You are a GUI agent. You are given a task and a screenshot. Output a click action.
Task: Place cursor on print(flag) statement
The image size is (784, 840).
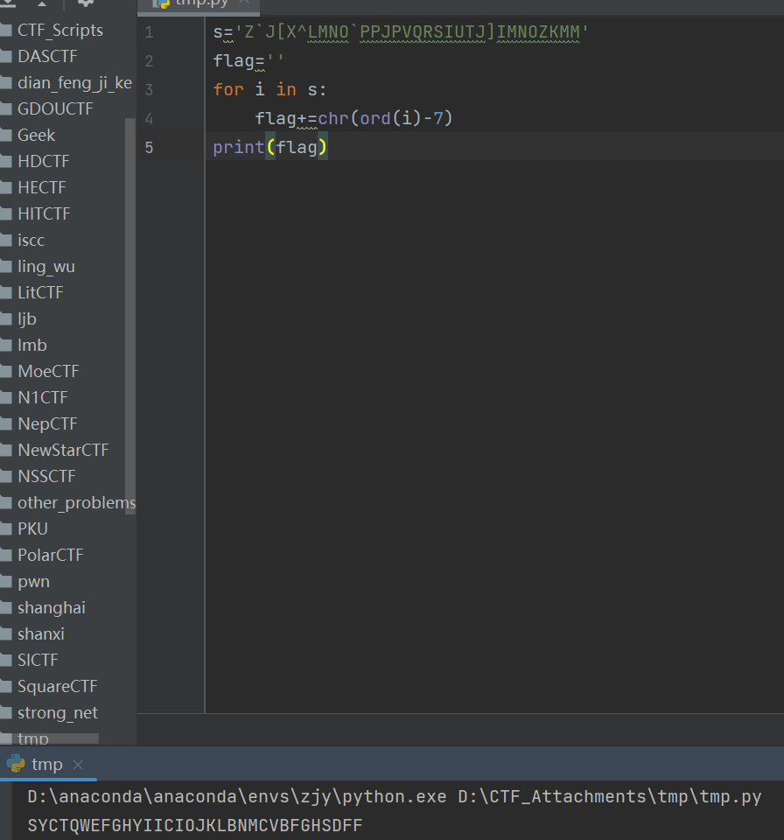click(x=269, y=147)
